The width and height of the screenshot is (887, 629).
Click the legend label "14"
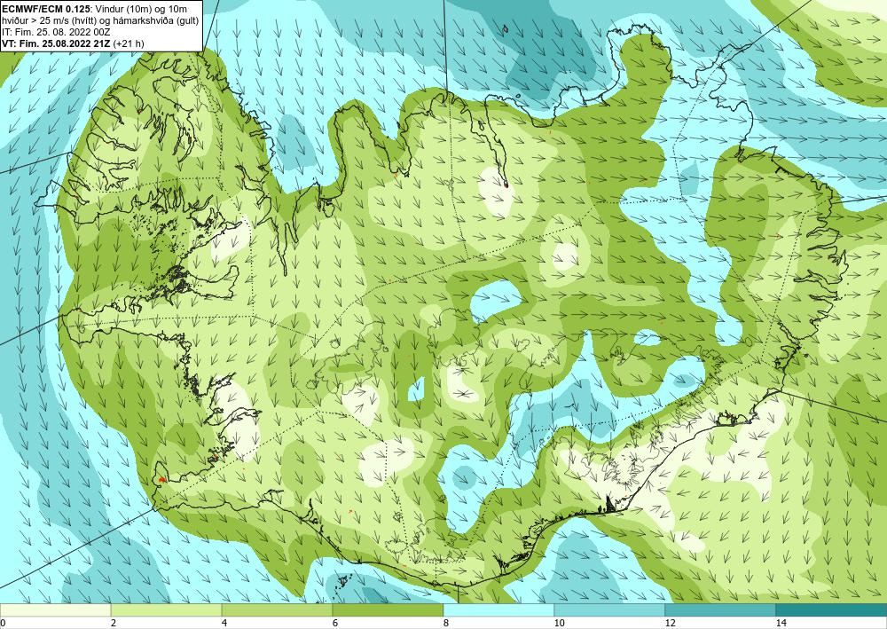coord(781,623)
